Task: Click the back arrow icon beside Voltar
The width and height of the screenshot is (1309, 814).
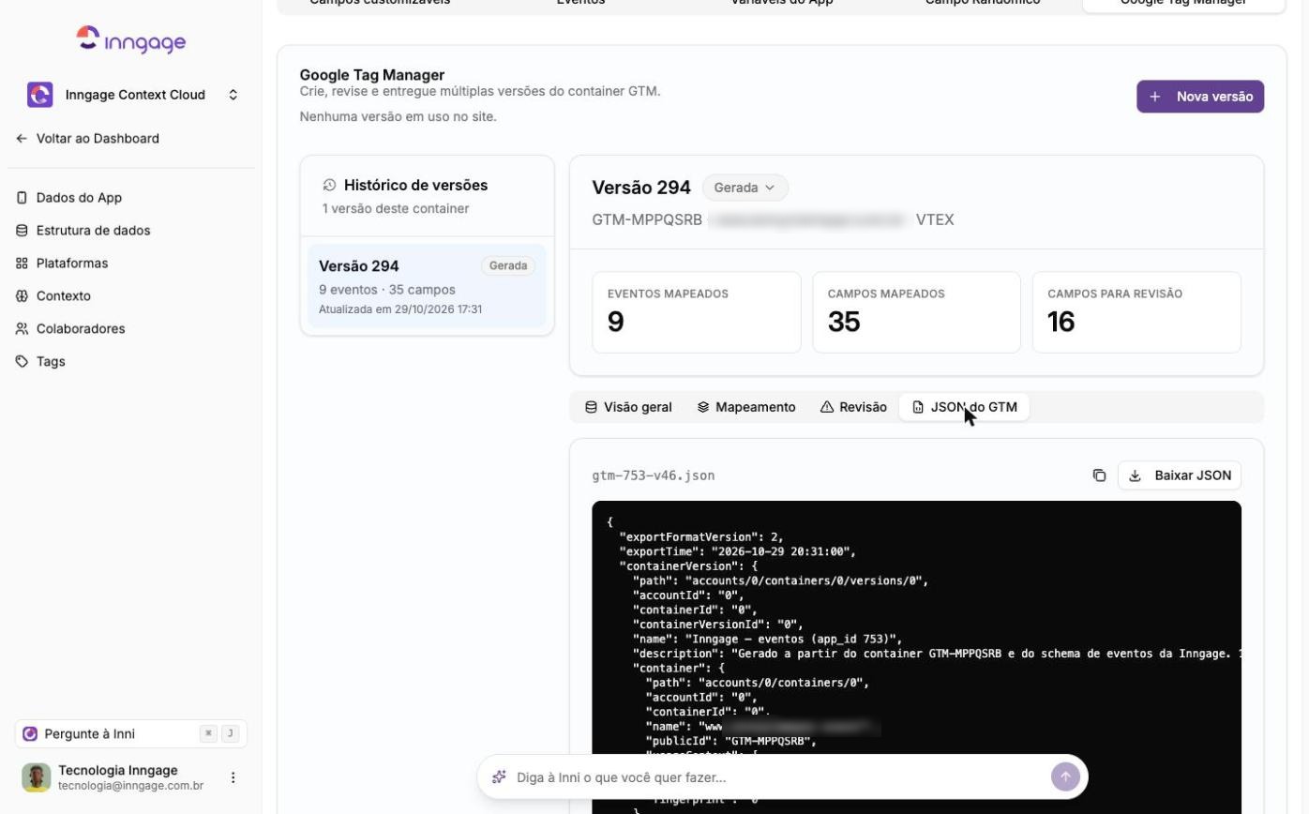Action: click(x=22, y=138)
